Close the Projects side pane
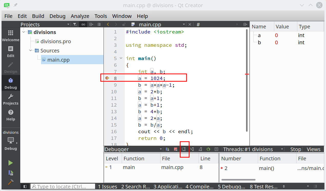326x191 pixels. pos(99,24)
